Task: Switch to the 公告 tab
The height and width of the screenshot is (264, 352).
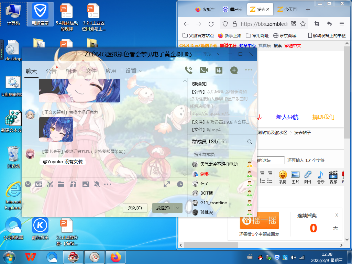Action: point(51,71)
